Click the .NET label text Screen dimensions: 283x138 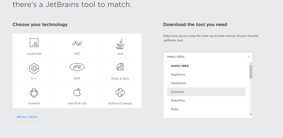click(x=77, y=54)
